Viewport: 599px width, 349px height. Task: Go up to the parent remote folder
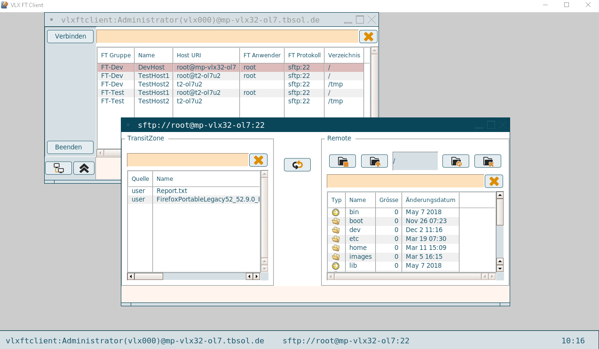pyautogui.click(x=374, y=161)
